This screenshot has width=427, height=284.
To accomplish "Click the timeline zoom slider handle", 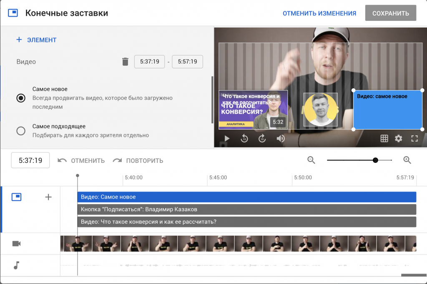I will click(x=375, y=159).
